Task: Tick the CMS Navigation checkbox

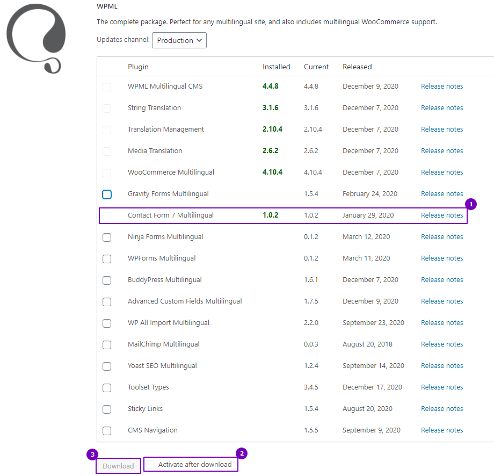Action: pyautogui.click(x=107, y=431)
